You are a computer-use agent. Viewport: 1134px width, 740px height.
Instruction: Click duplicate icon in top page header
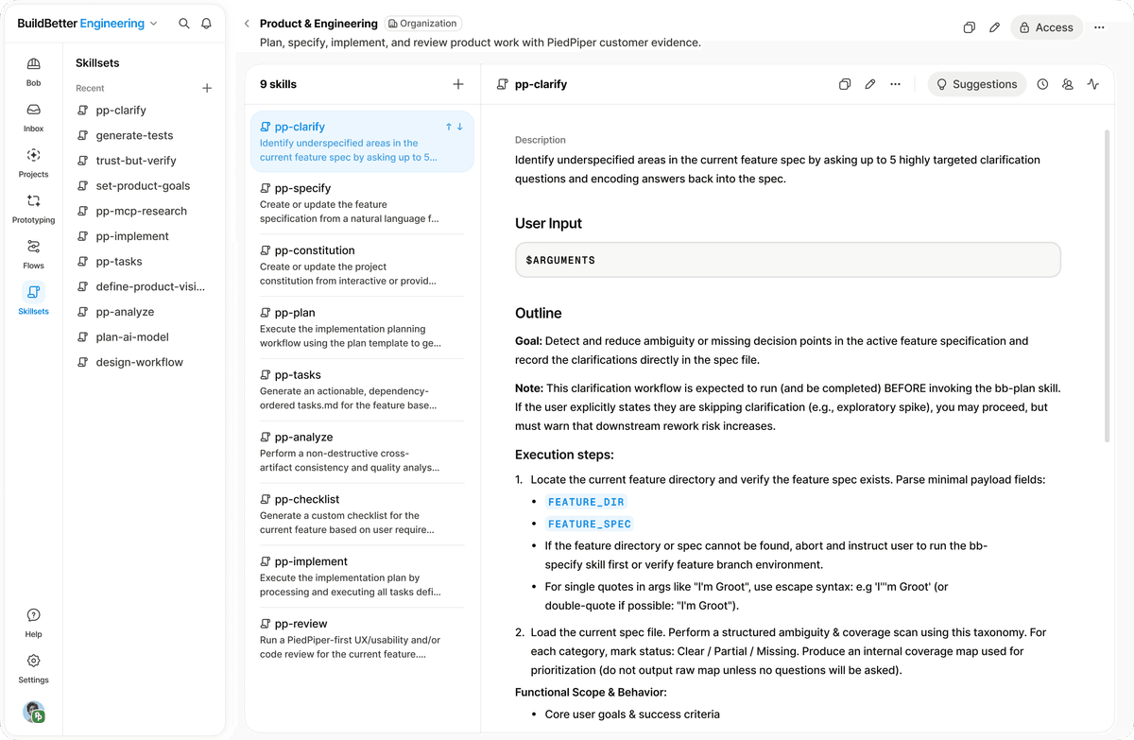(x=969, y=27)
